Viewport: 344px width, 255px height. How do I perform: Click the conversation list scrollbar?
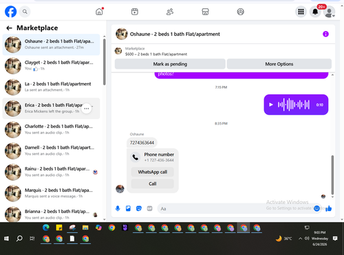click(105, 62)
